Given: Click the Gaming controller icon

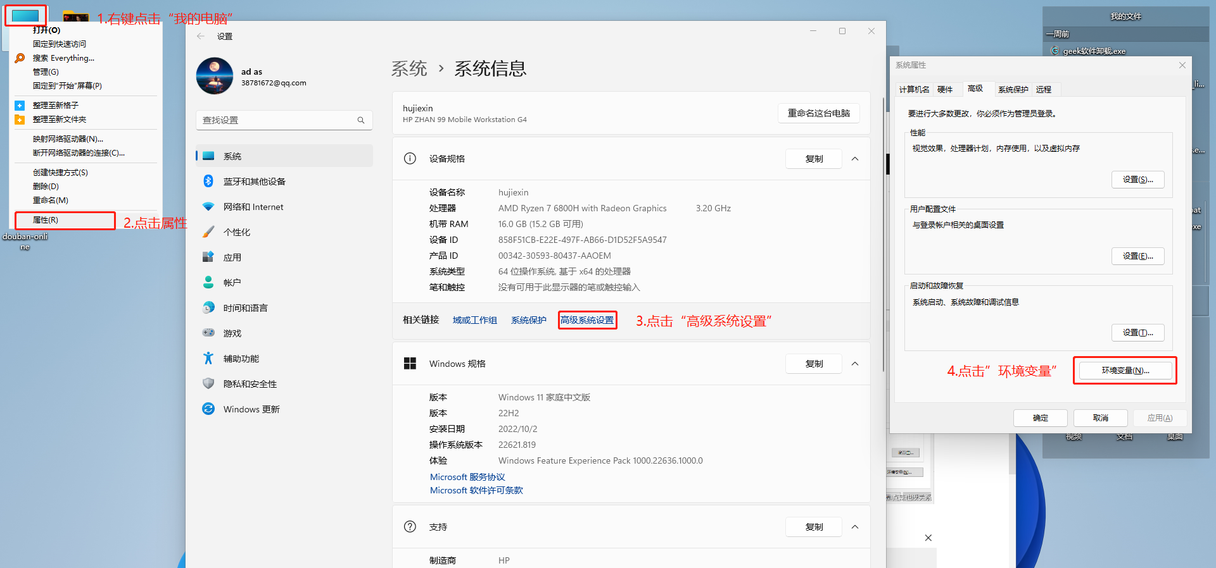Looking at the screenshot, I should point(208,333).
